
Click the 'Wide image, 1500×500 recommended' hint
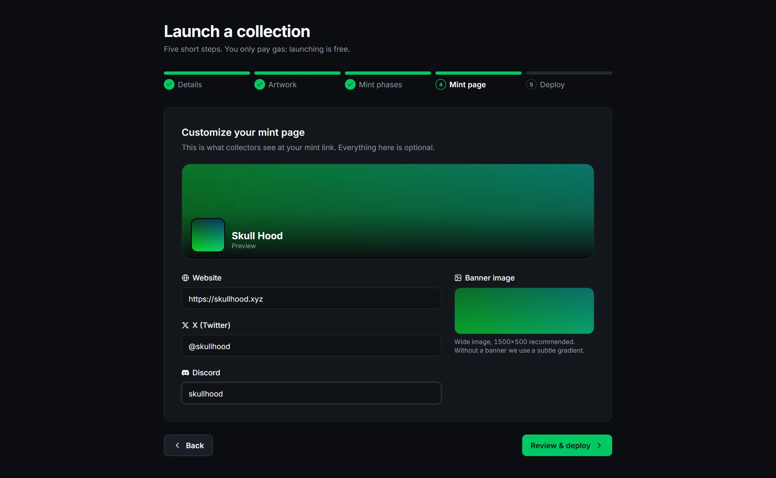point(514,342)
